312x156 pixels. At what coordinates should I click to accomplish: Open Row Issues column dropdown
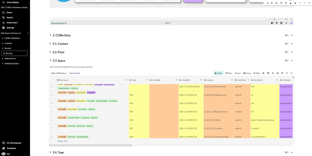coord(127,80)
